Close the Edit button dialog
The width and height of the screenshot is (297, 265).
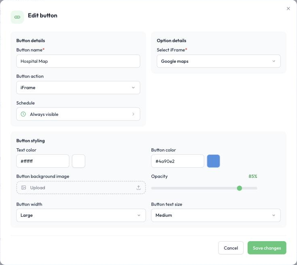tap(288, 9)
